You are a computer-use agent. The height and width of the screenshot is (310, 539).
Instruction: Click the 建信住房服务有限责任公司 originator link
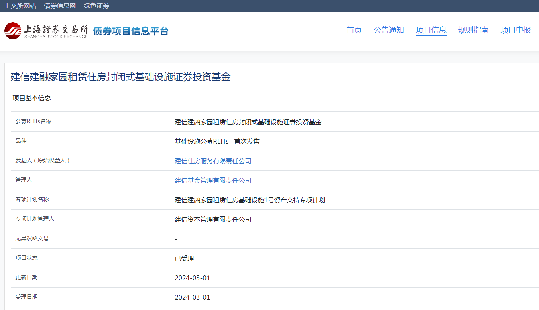(x=213, y=161)
